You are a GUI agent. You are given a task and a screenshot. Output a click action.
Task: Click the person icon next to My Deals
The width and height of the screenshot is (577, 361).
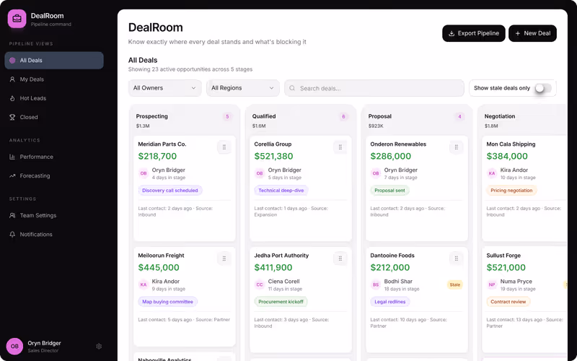pyautogui.click(x=12, y=79)
